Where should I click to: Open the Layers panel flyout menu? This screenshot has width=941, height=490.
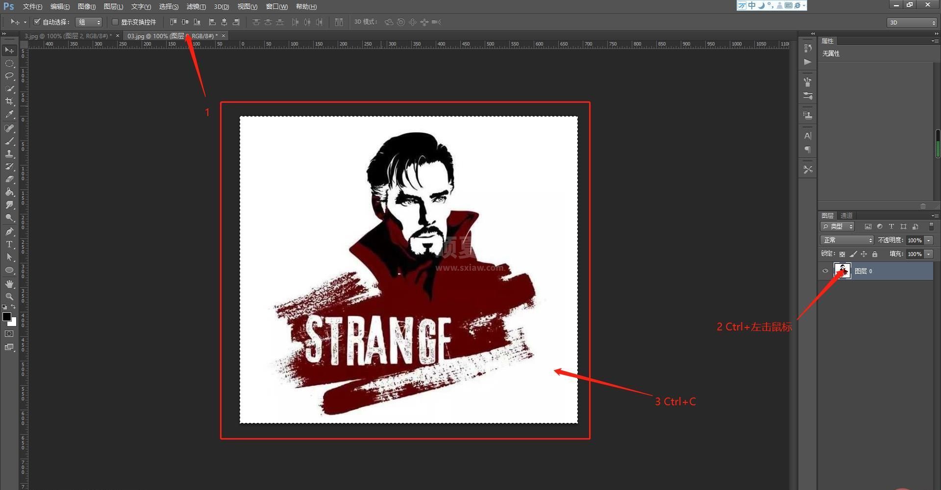(935, 216)
